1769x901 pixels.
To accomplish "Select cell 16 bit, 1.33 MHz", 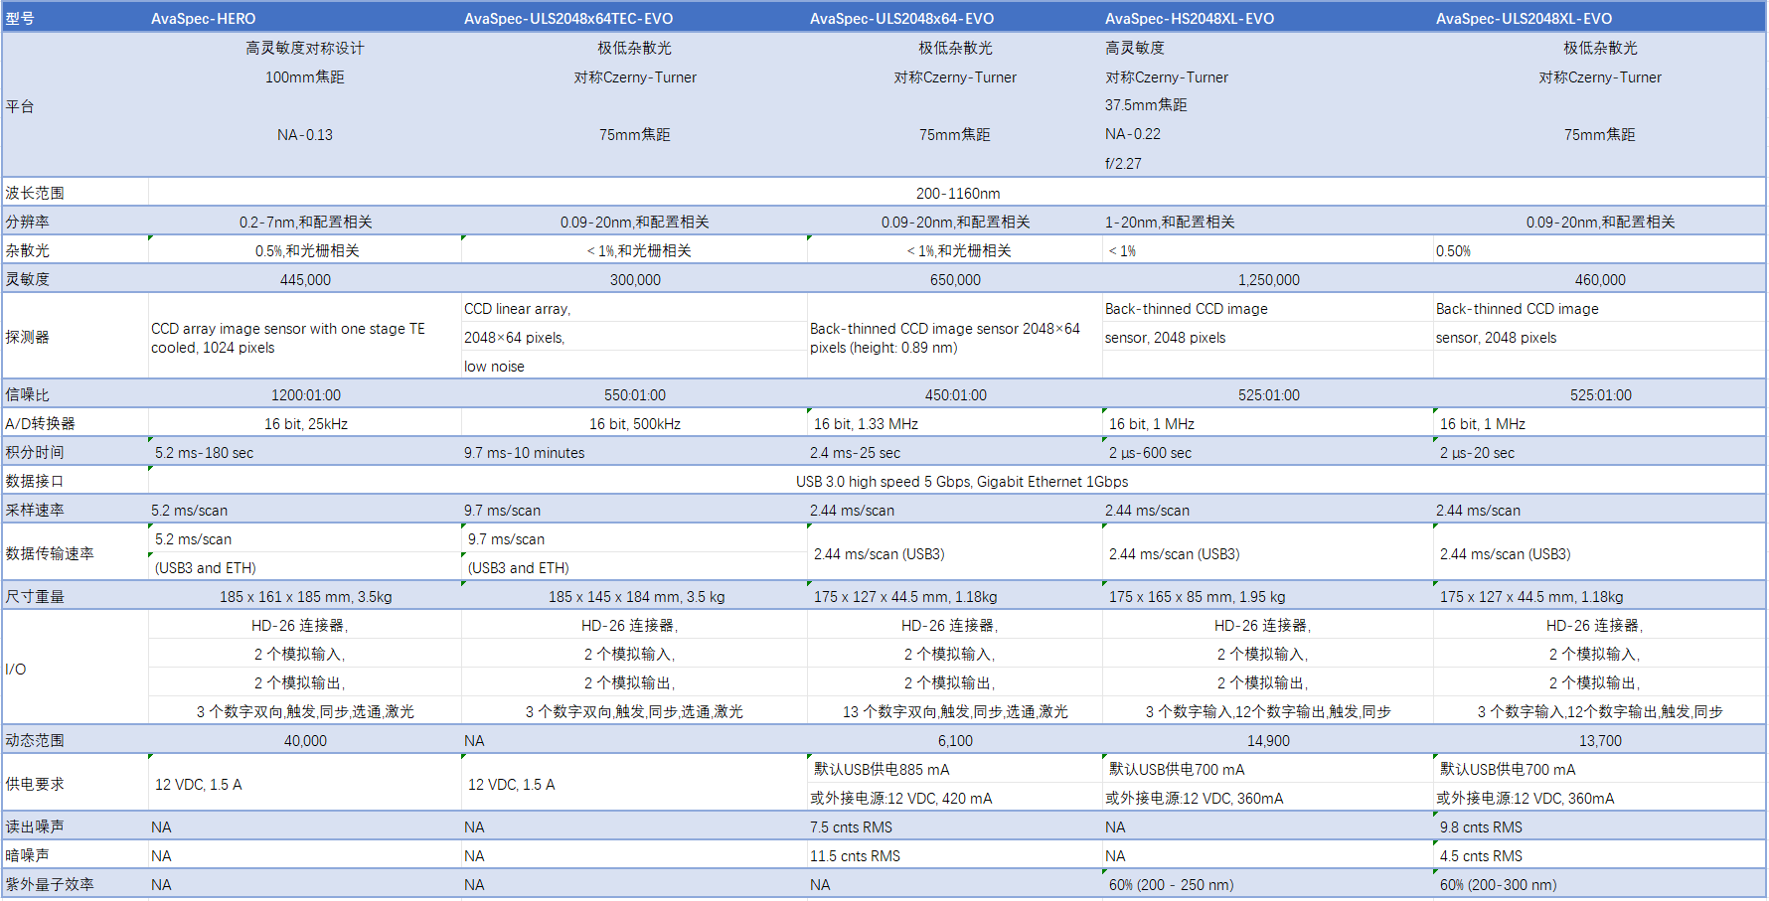I will click(x=955, y=423).
